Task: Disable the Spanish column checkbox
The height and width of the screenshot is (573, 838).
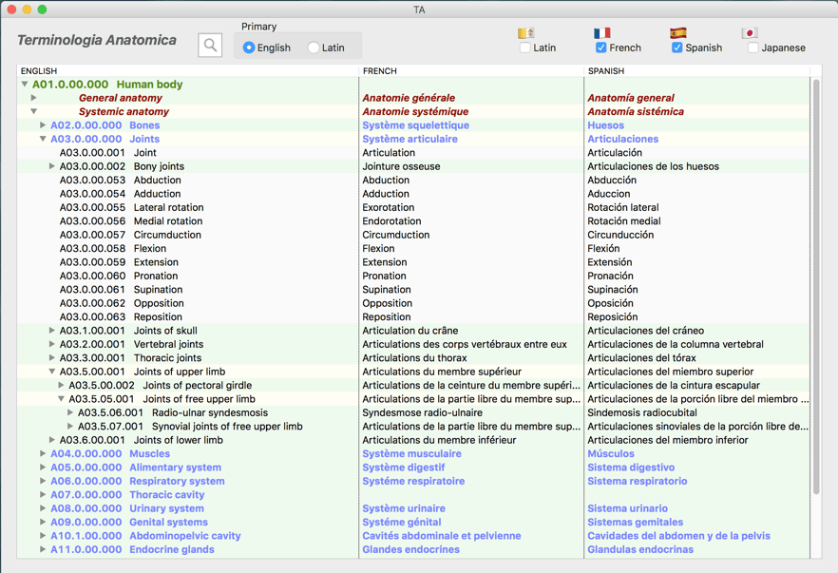Action: pos(676,48)
